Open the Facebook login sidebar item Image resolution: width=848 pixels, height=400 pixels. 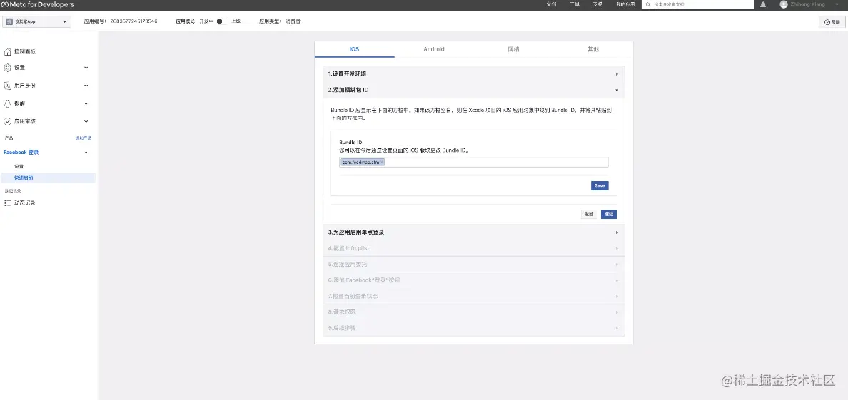[x=21, y=153]
